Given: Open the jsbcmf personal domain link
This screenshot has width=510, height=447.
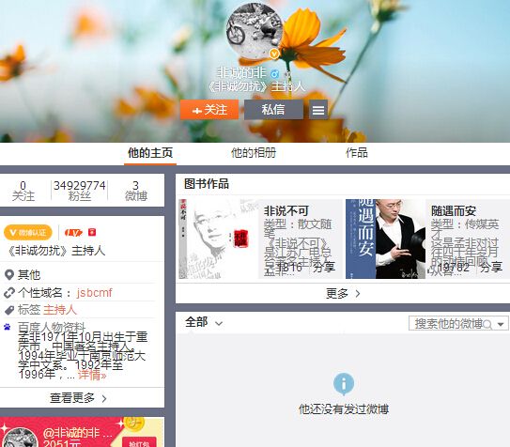Looking at the screenshot, I should click(x=94, y=293).
